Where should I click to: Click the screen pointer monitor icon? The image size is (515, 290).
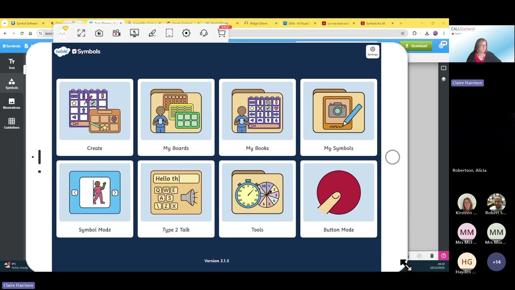[134, 33]
